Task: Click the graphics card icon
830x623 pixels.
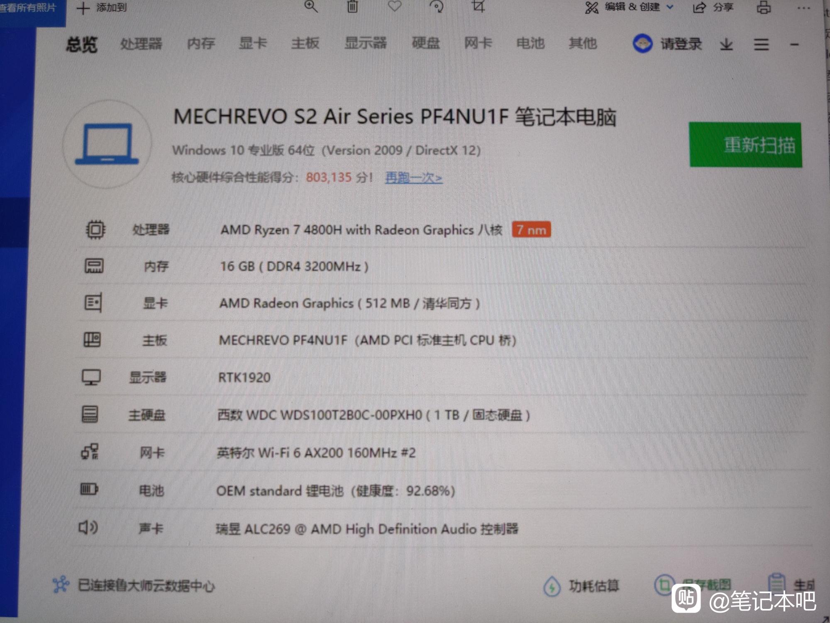Action: point(93,303)
